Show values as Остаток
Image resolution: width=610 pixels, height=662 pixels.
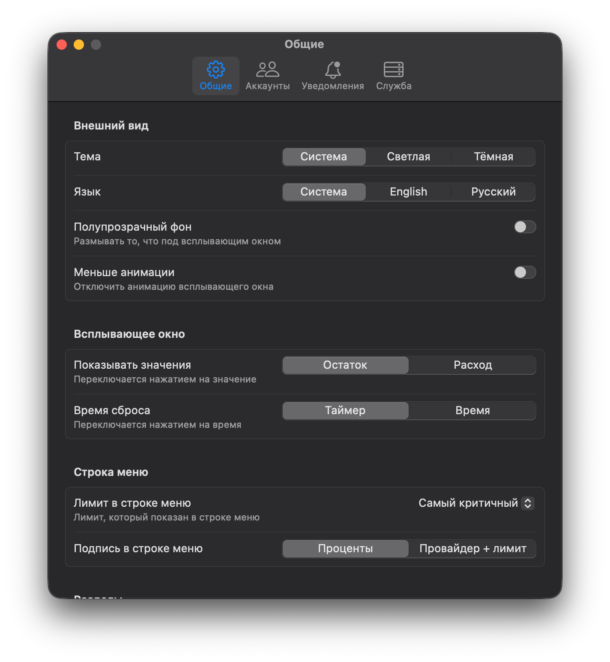[x=345, y=365]
